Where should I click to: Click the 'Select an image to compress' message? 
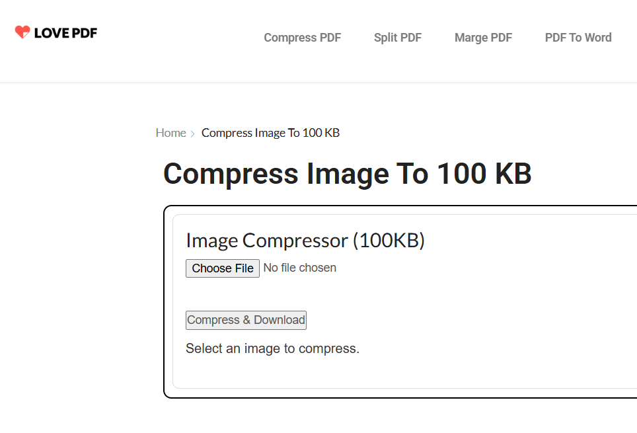(272, 348)
